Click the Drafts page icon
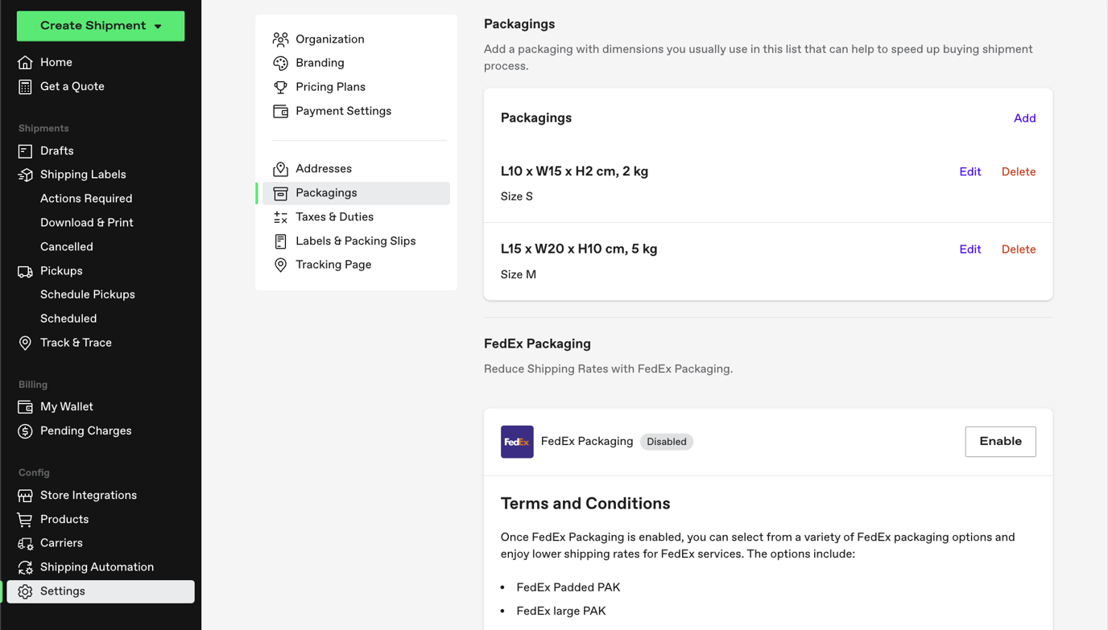This screenshot has height=630, width=1108. tap(25, 150)
